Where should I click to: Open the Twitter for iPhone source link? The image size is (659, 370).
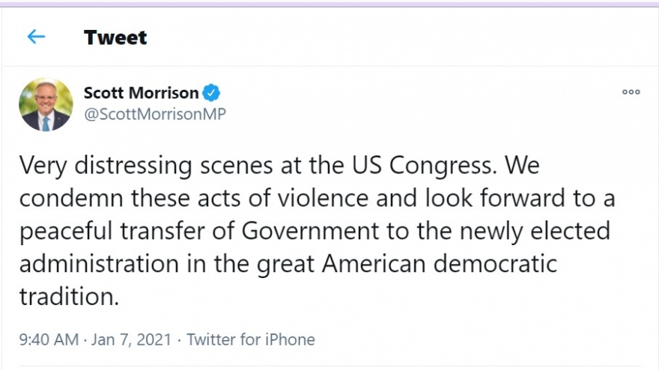coord(251,339)
